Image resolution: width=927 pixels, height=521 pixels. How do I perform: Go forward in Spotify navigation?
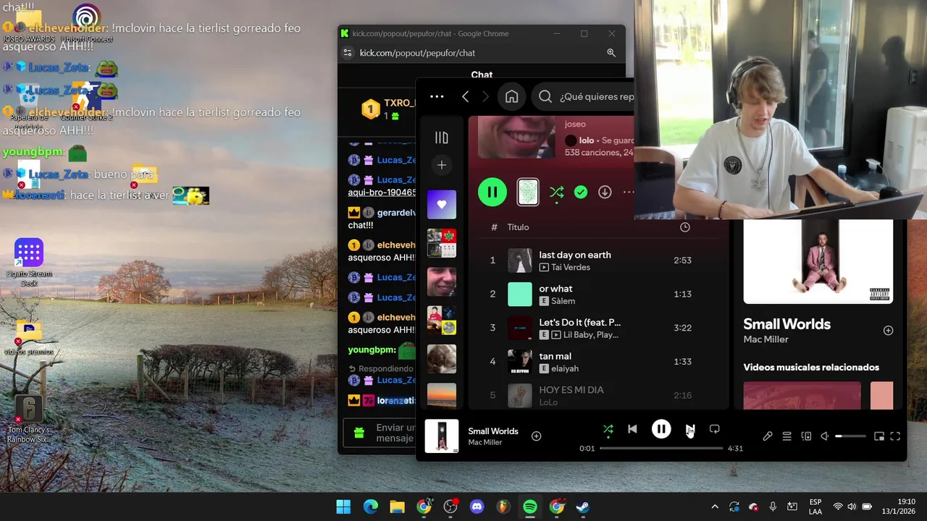[x=486, y=96]
